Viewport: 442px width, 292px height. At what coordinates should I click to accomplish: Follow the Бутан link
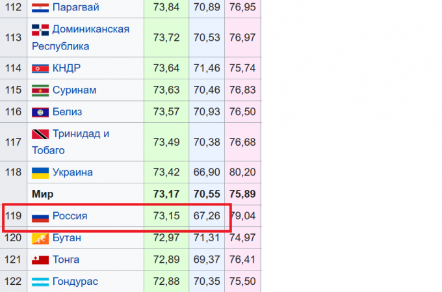(x=66, y=237)
